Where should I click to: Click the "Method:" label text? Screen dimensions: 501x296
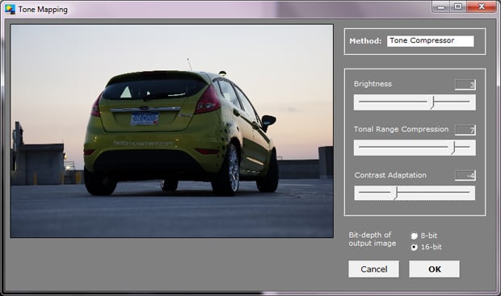(365, 41)
